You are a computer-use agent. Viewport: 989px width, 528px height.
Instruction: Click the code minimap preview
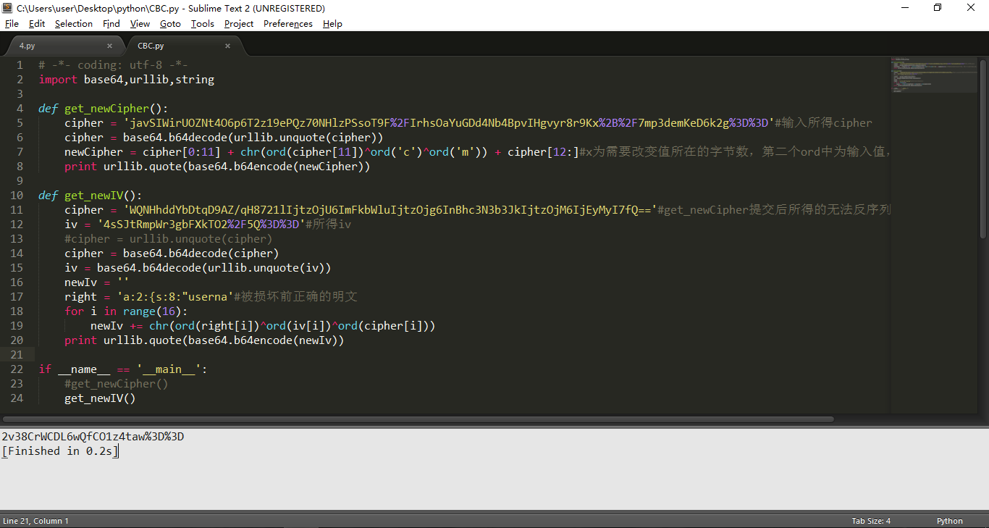tap(934, 75)
